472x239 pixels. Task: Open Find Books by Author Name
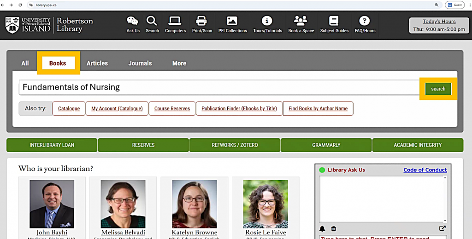[x=318, y=108]
